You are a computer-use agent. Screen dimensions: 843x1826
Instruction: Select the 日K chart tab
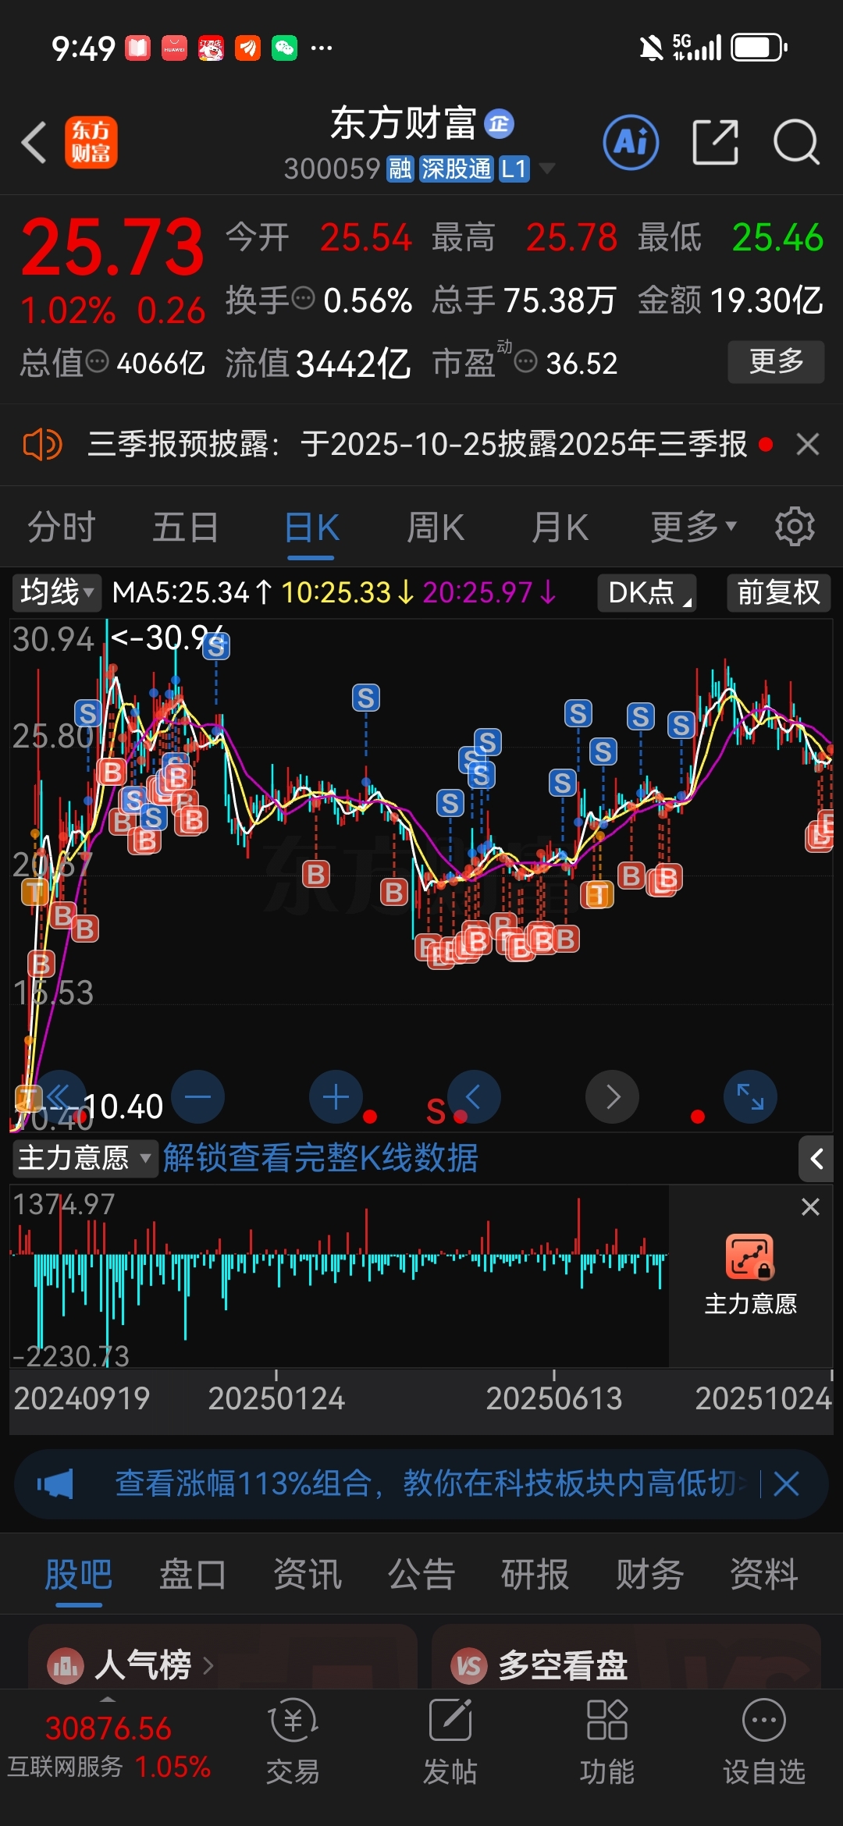pos(311,527)
